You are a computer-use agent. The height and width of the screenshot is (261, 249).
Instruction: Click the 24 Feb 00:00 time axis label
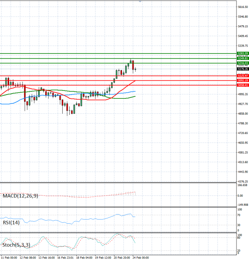tap(140, 258)
